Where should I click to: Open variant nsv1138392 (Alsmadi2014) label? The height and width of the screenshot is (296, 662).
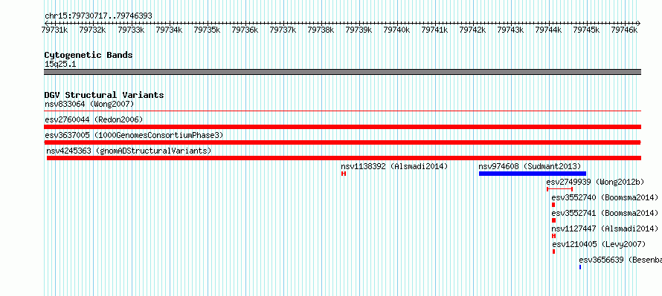(394, 166)
